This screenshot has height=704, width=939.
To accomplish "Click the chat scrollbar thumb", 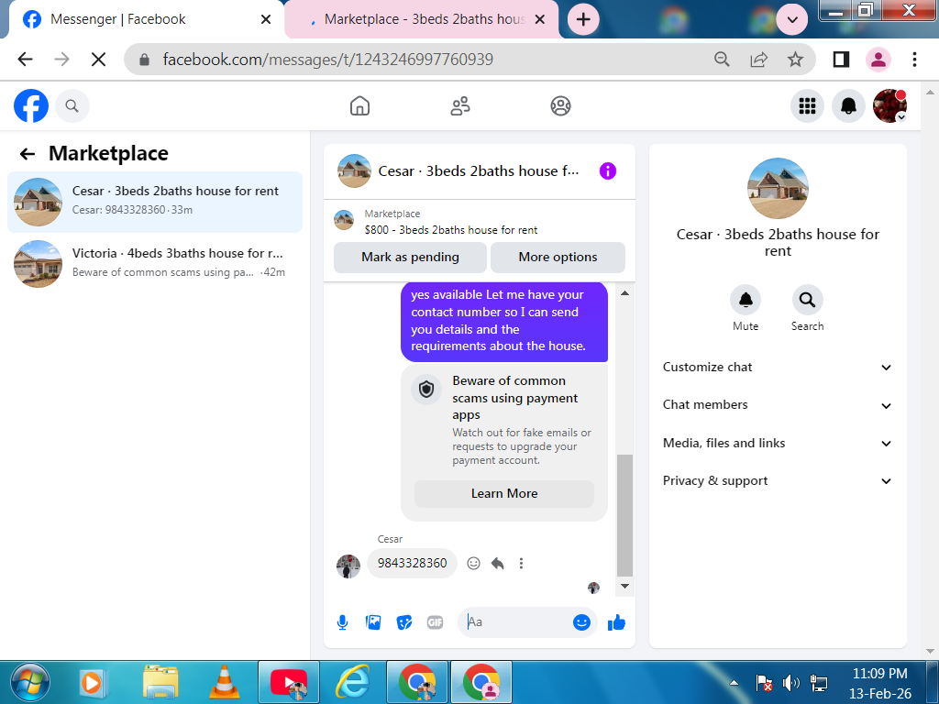I will click(x=624, y=515).
